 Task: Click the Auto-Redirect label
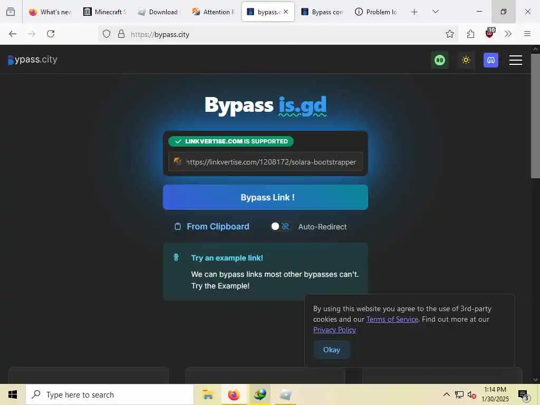click(x=322, y=227)
